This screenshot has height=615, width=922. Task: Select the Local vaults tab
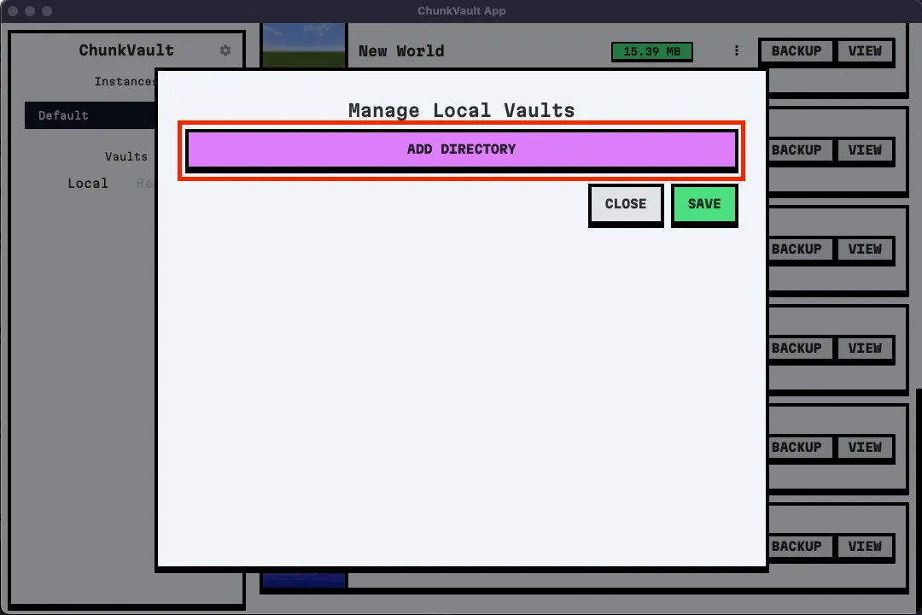click(87, 183)
